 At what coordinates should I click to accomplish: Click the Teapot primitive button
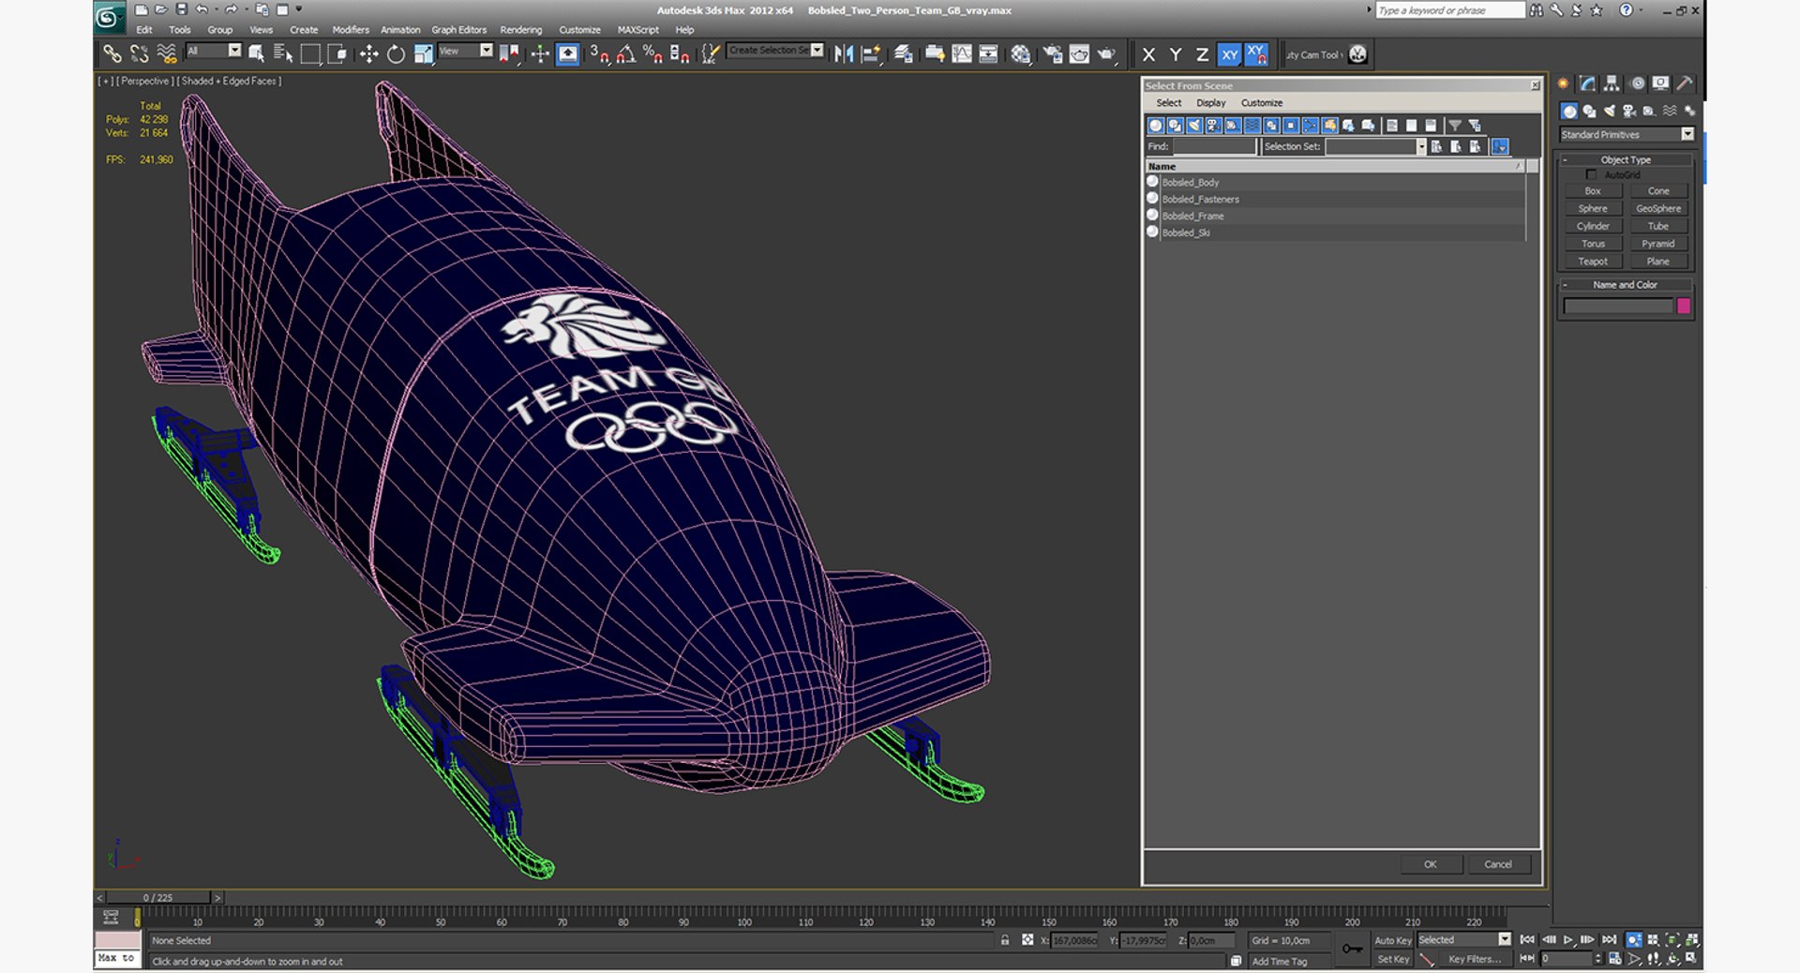(1592, 262)
